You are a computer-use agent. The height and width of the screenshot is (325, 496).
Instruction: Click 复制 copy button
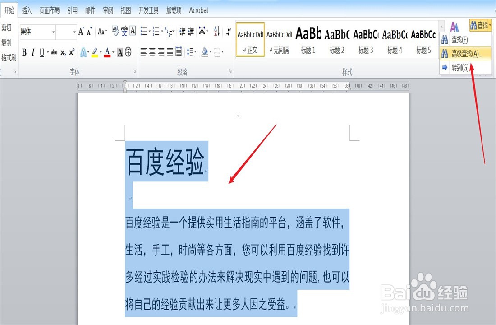pyautogui.click(x=6, y=42)
